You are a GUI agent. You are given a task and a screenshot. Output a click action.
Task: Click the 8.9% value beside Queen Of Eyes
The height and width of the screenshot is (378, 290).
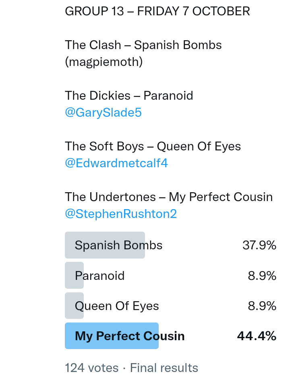point(262,306)
